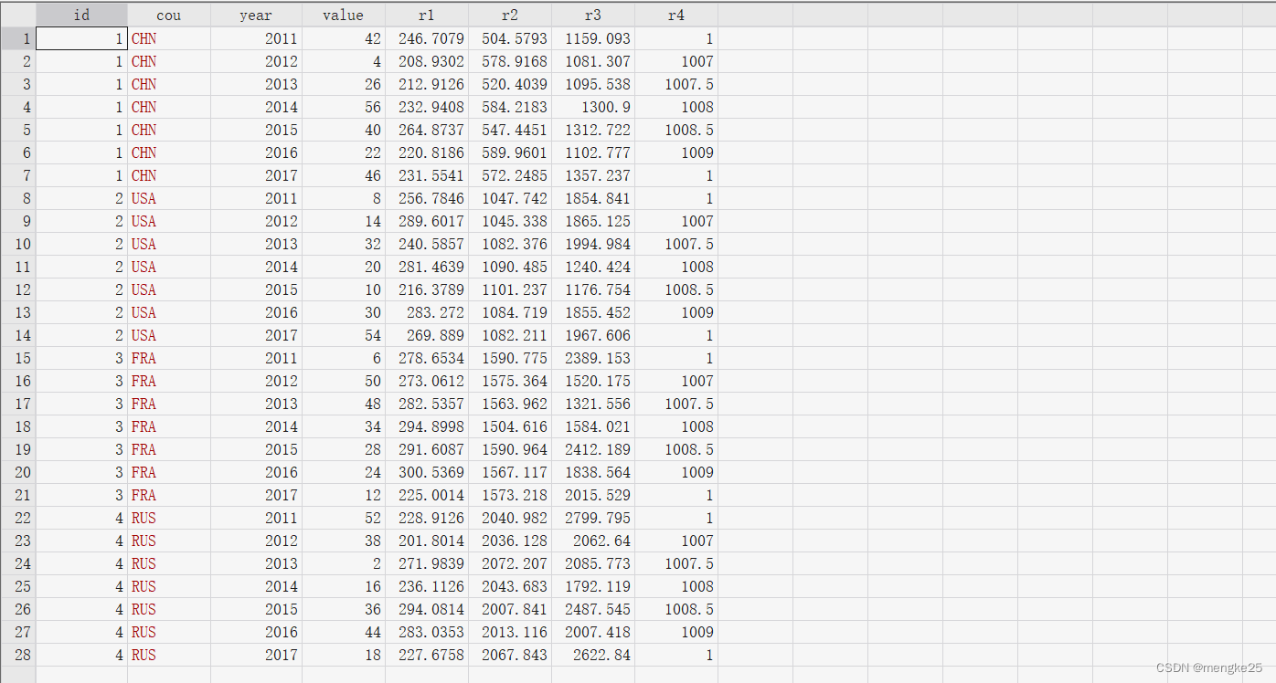
Task: Click the FRA cell in row 18
Action: tap(169, 426)
